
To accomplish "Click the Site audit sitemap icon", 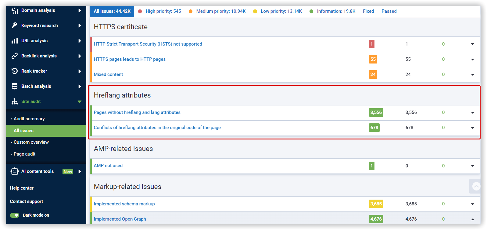I will point(15,101).
